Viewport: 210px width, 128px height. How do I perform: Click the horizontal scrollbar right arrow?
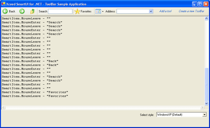pyautogui.click(x=202, y=107)
